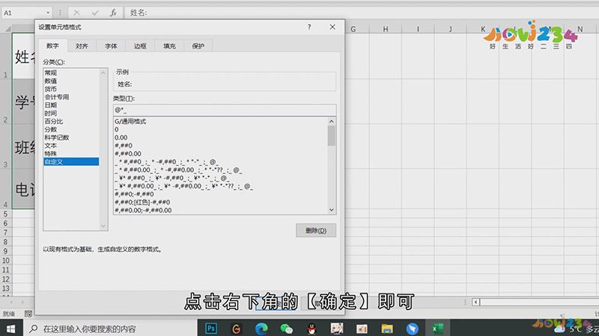Click the cancel X in formula bar
Viewport: 599px width, 336px height.
pyautogui.click(x=76, y=13)
